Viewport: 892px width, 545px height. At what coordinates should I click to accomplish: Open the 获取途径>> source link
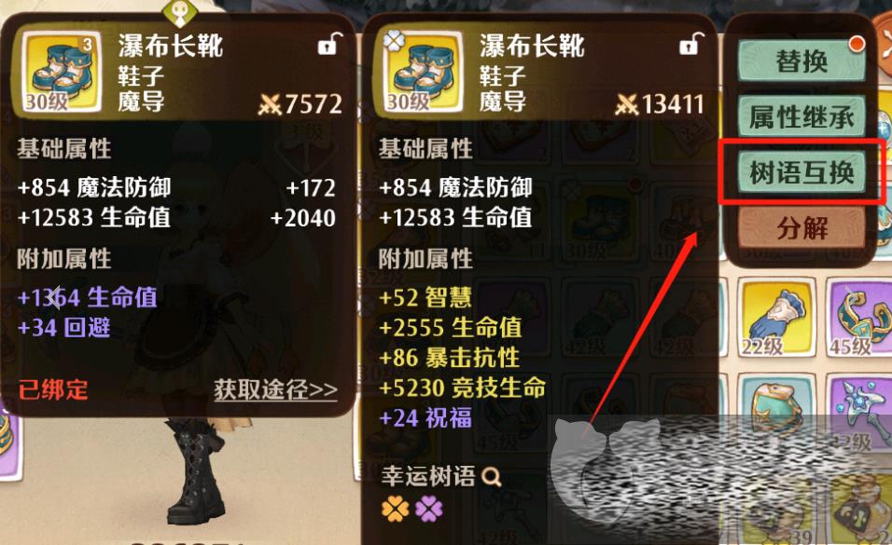pos(275,390)
